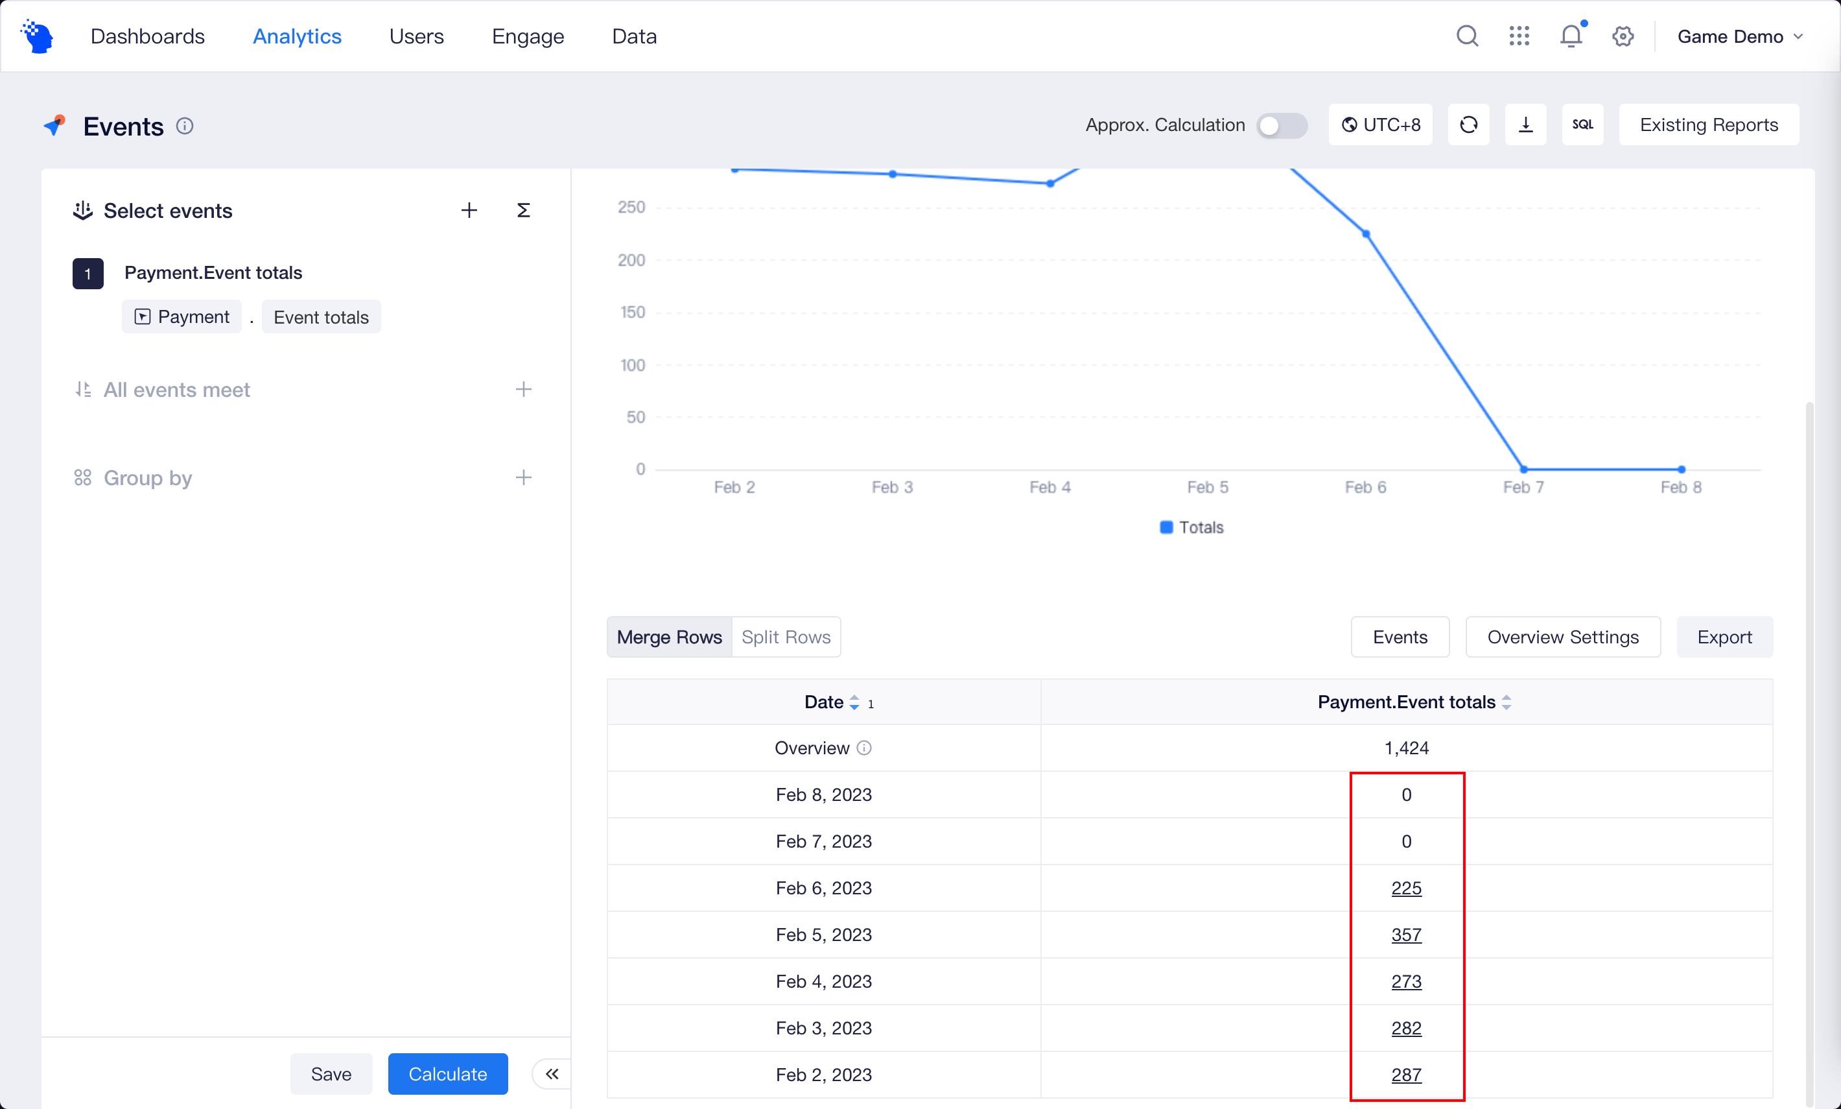
Task: Go to the Dashboards menu
Action: coord(148,36)
